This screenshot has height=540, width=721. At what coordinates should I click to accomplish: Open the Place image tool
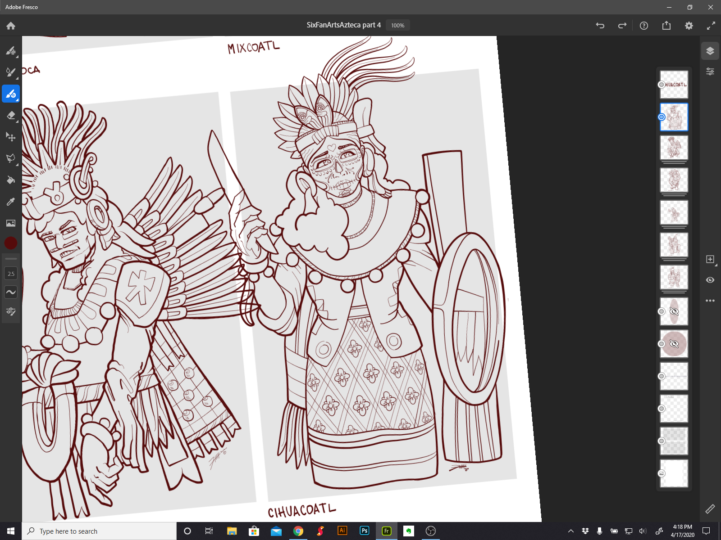(x=11, y=223)
